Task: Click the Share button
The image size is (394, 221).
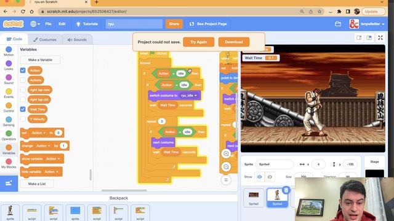Action: [x=174, y=24]
